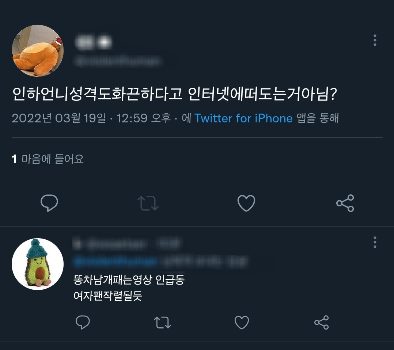Viewport: 394px width, 350px height.
Task: Click the blurred author display name
Action: point(93,43)
